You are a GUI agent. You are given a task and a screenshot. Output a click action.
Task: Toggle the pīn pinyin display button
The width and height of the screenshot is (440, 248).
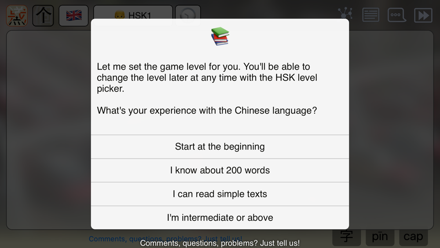[x=380, y=237]
